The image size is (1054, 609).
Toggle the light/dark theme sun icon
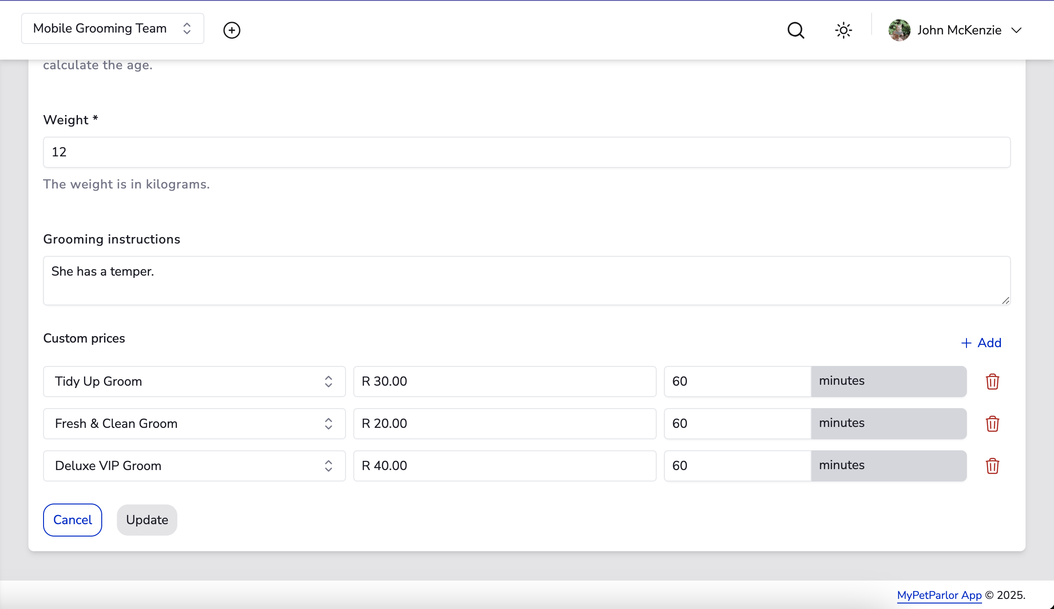point(843,30)
